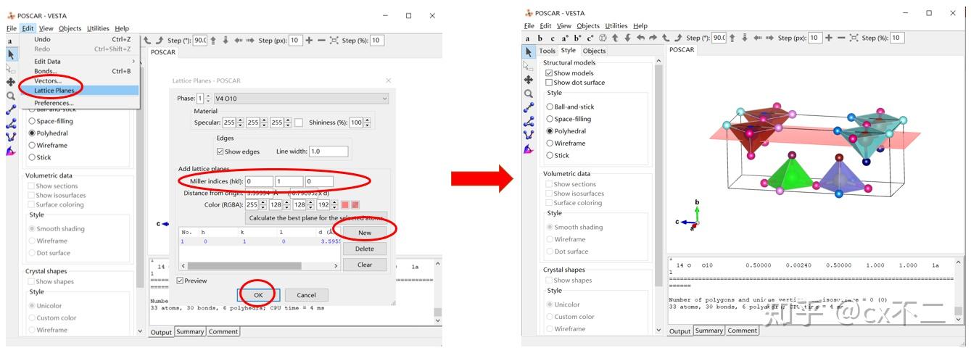Select the arrow pointer tool in left window
This screenshot has width=971, height=353.
pyautogui.click(x=11, y=54)
